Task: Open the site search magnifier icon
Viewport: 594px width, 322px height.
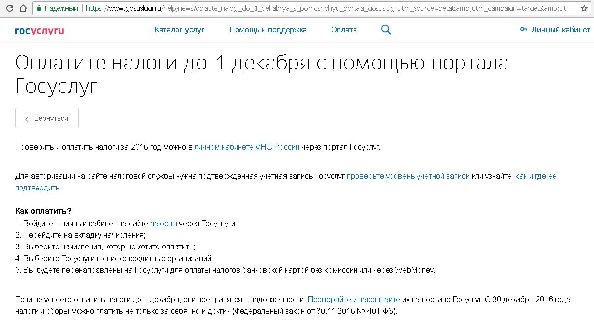Action: coord(386,30)
